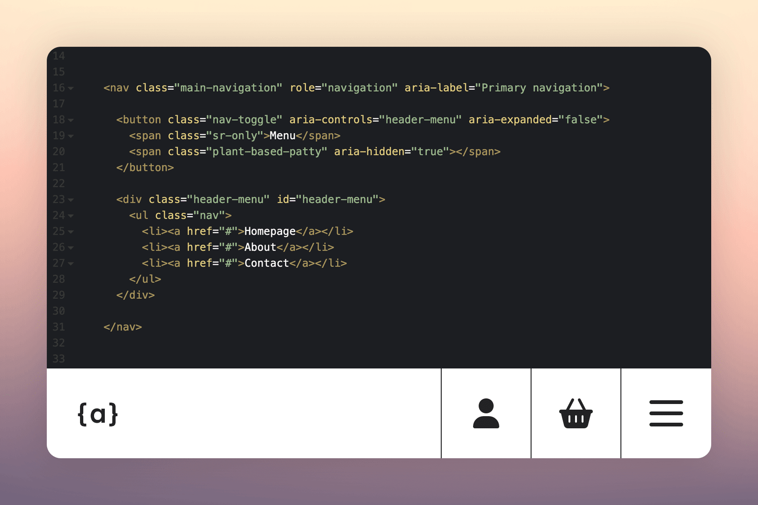758x505 pixels.
Task: Click the word Menu inside the span
Action: (x=282, y=136)
